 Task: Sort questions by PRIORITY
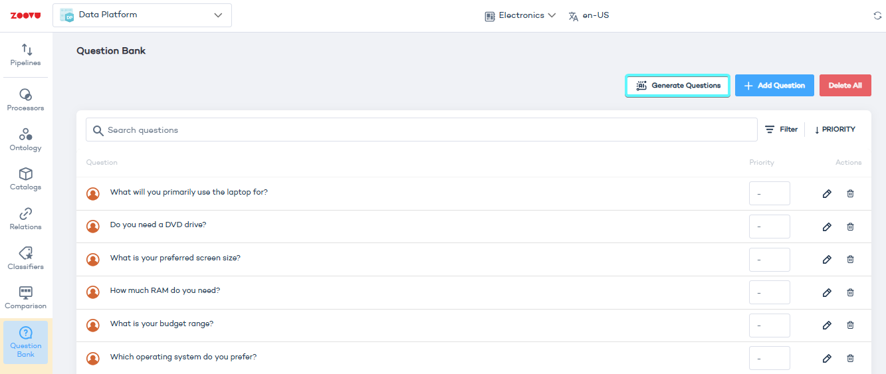(x=835, y=130)
